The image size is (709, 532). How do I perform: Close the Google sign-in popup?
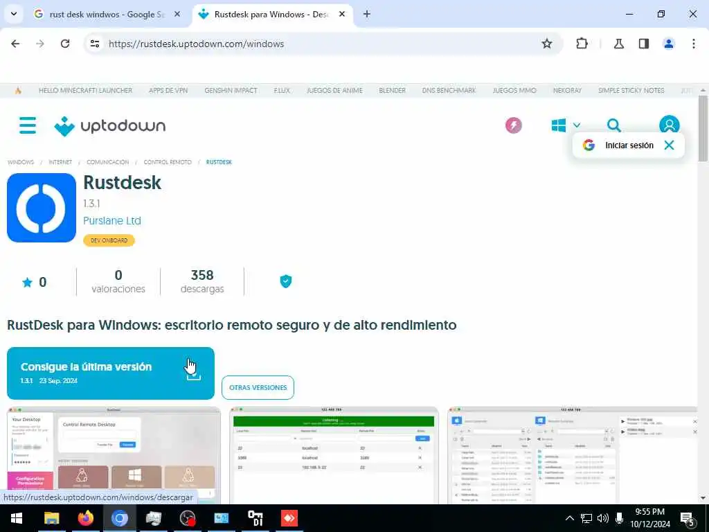tap(670, 145)
